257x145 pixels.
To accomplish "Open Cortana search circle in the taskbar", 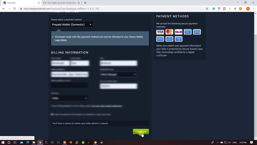I will 9,142.
